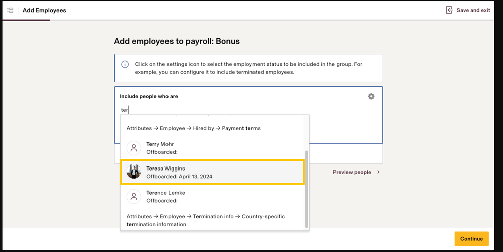Click Terence Lemke's placeholder avatar icon
The image size is (503, 252).
pyautogui.click(x=134, y=196)
